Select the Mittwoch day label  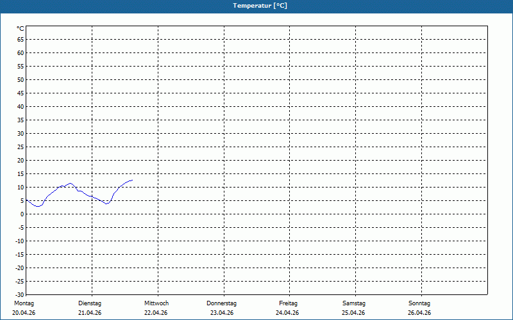(156, 303)
